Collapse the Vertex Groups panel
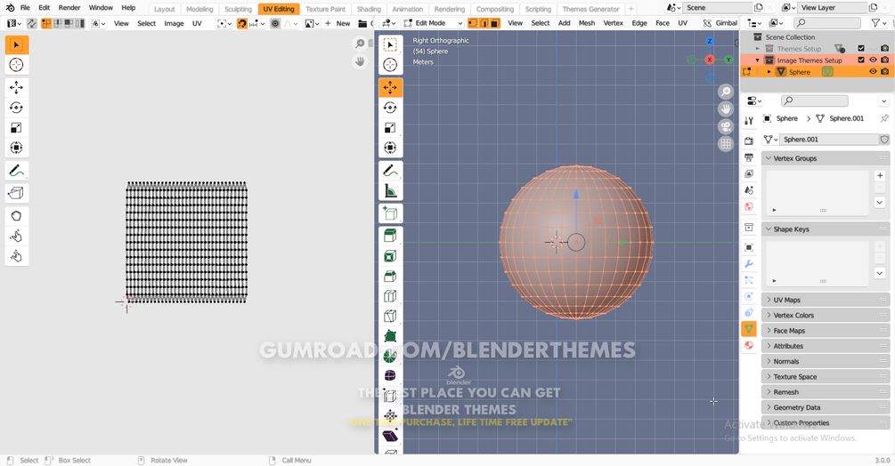 click(x=826, y=158)
